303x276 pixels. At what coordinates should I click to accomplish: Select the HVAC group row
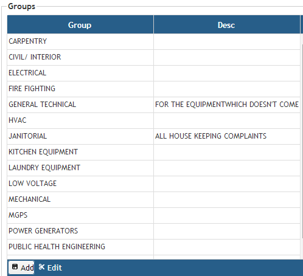[154, 120]
